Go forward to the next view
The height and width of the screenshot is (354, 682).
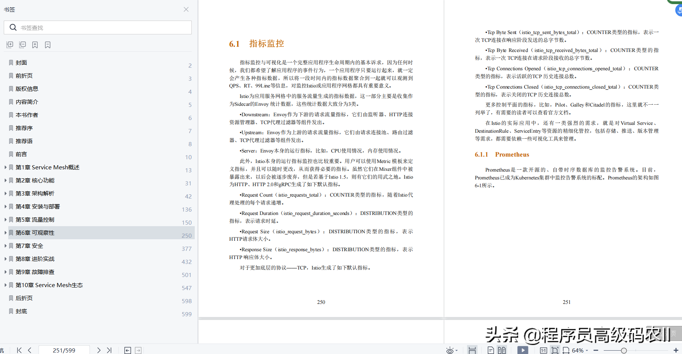click(x=138, y=350)
